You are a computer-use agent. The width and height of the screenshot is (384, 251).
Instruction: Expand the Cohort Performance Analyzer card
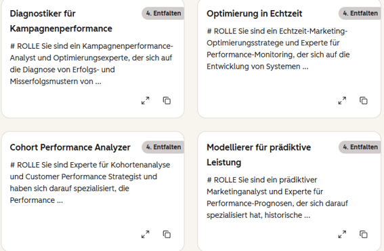click(145, 234)
